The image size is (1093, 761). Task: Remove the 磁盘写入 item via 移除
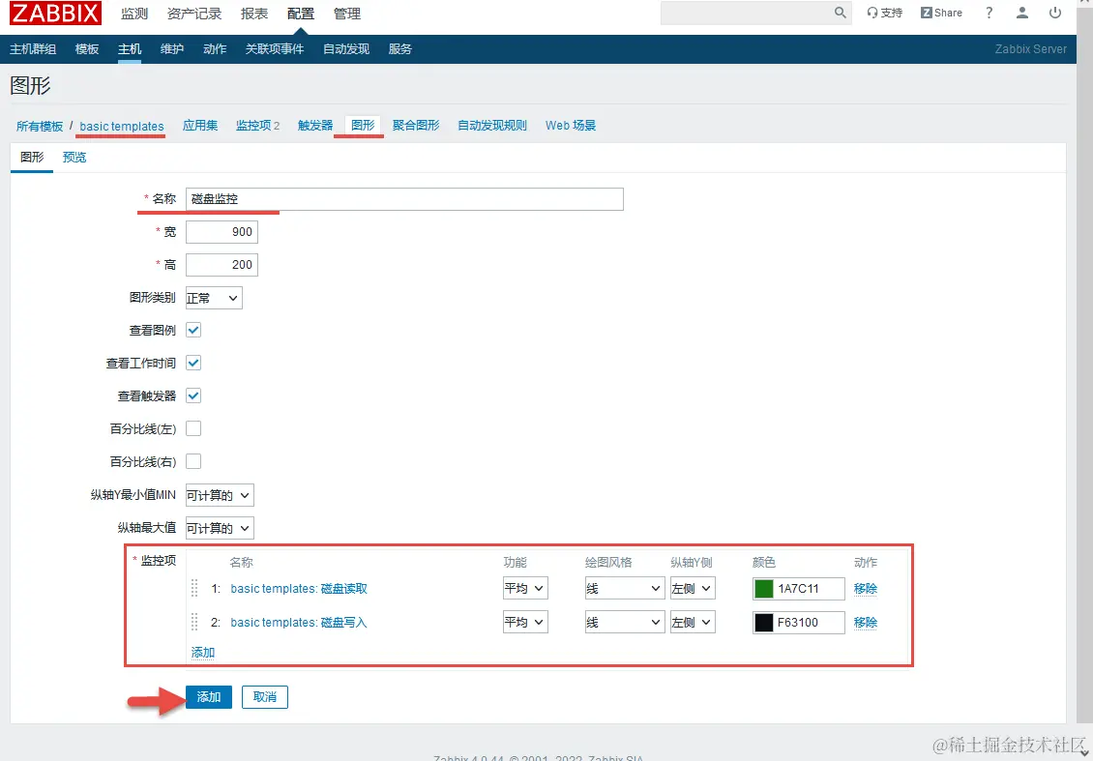coord(865,622)
